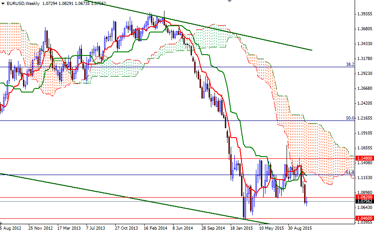Click the 28 Sep 2014 date label
374x231 pixels.
tap(213, 228)
